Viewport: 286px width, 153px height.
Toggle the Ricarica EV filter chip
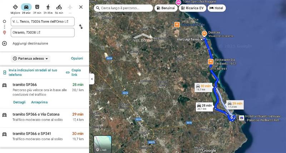tap(193, 8)
